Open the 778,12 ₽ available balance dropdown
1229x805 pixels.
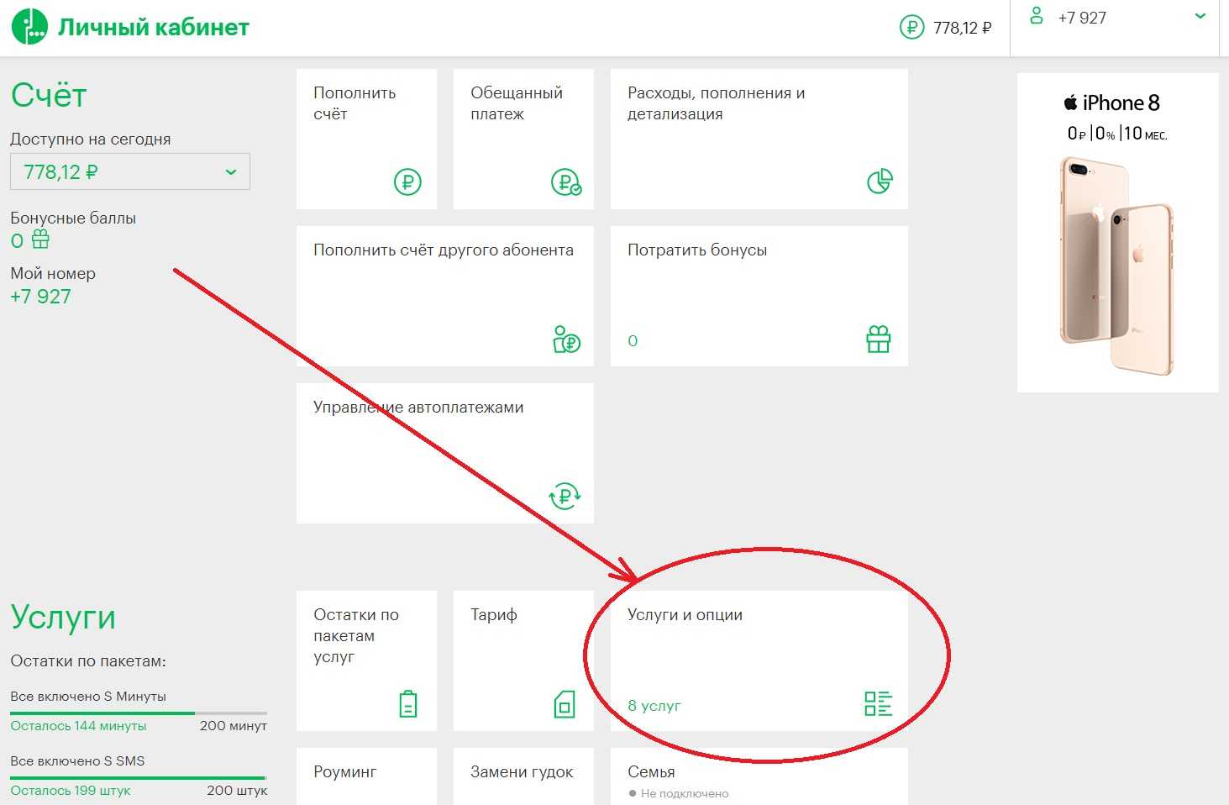(130, 172)
